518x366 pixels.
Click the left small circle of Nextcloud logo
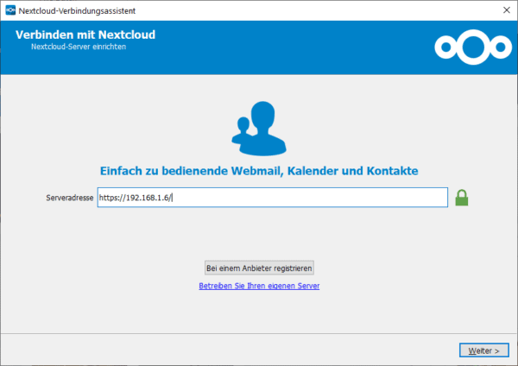click(445, 47)
